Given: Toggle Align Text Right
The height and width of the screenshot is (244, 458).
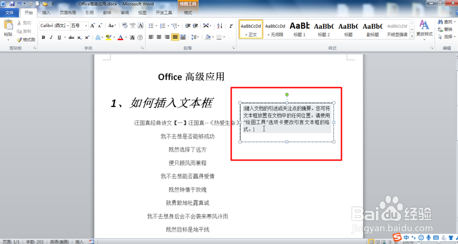Looking at the screenshot, I should coord(167,37).
